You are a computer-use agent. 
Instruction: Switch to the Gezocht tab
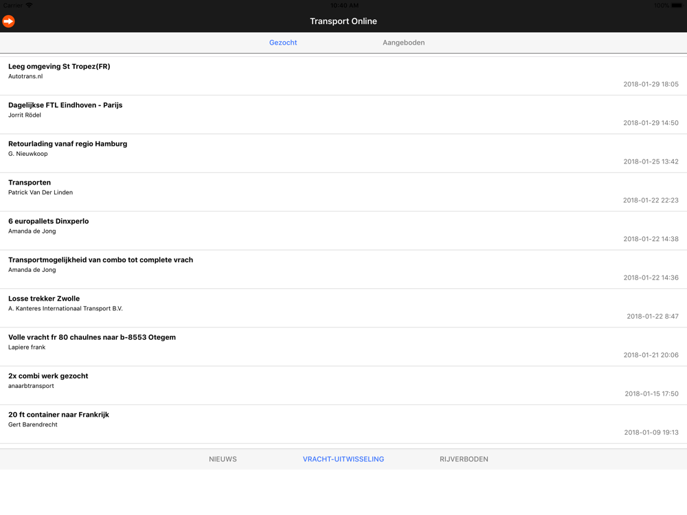click(283, 43)
